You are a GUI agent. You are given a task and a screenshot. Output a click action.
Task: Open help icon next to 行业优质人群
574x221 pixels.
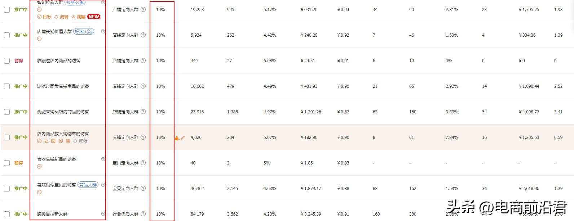[143, 214]
